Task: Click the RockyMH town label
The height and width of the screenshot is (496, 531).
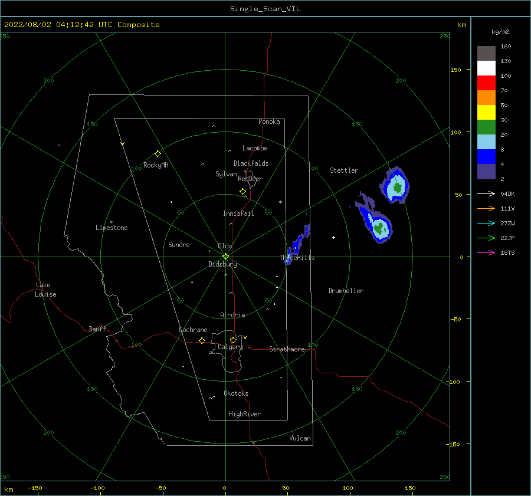Action: coord(156,165)
